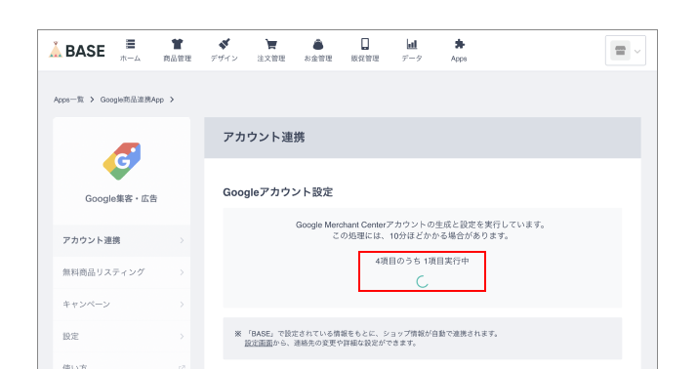
Task: Click the text 4項目のうち 1項目実行中
Action: tap(422, 261)
